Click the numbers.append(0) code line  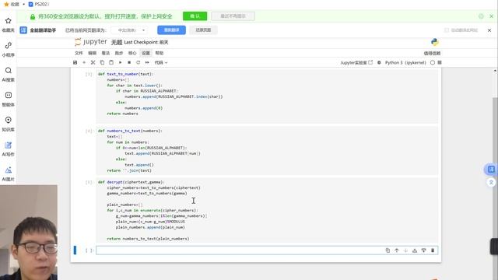pos(143,108)
